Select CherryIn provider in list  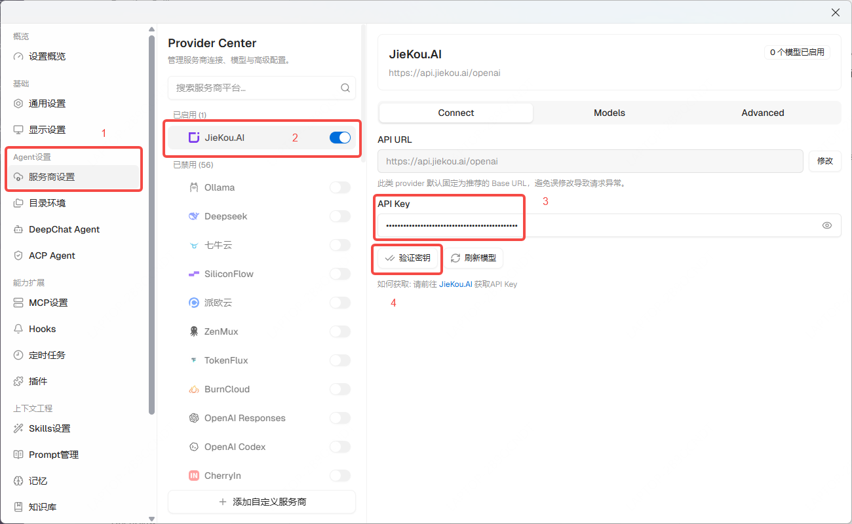(x=262, y=476)
